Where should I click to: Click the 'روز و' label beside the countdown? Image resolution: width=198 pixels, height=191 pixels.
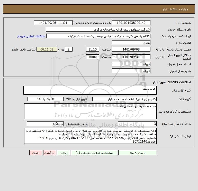(61, 49)
